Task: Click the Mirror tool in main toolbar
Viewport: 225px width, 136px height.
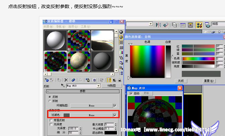Action: (159, 25)
